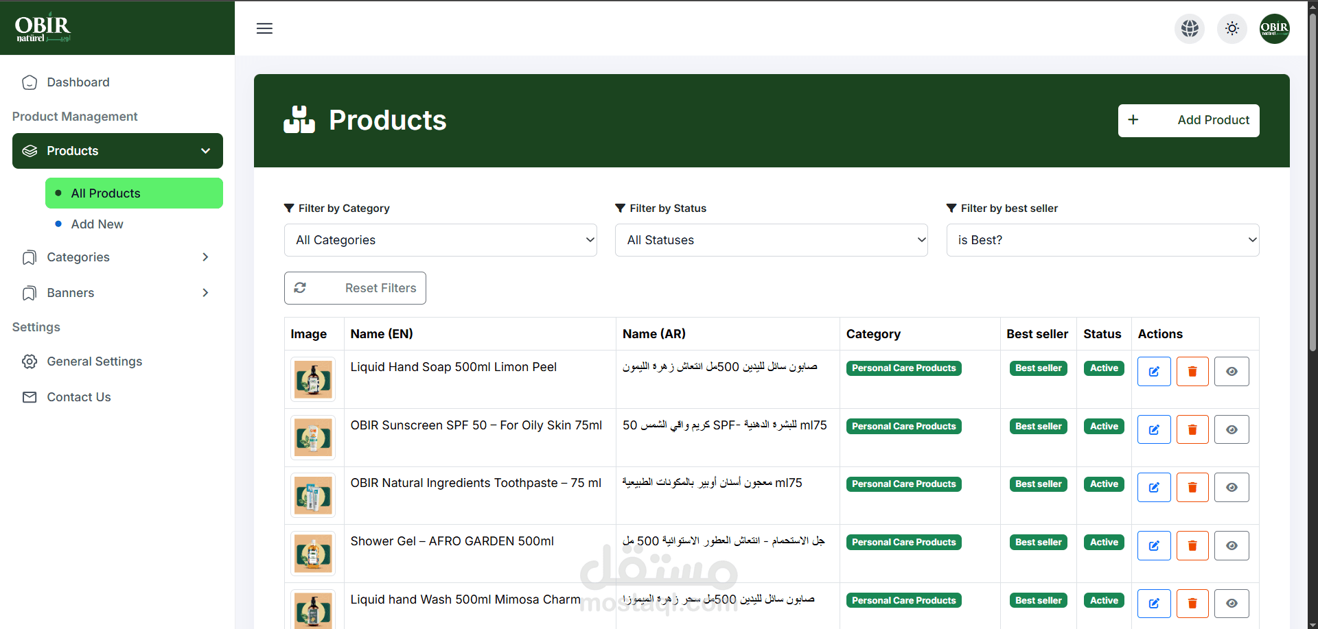
Task: Edit the Liquid hand Wash Mimosa Charm product
Action: (1154, 604)
